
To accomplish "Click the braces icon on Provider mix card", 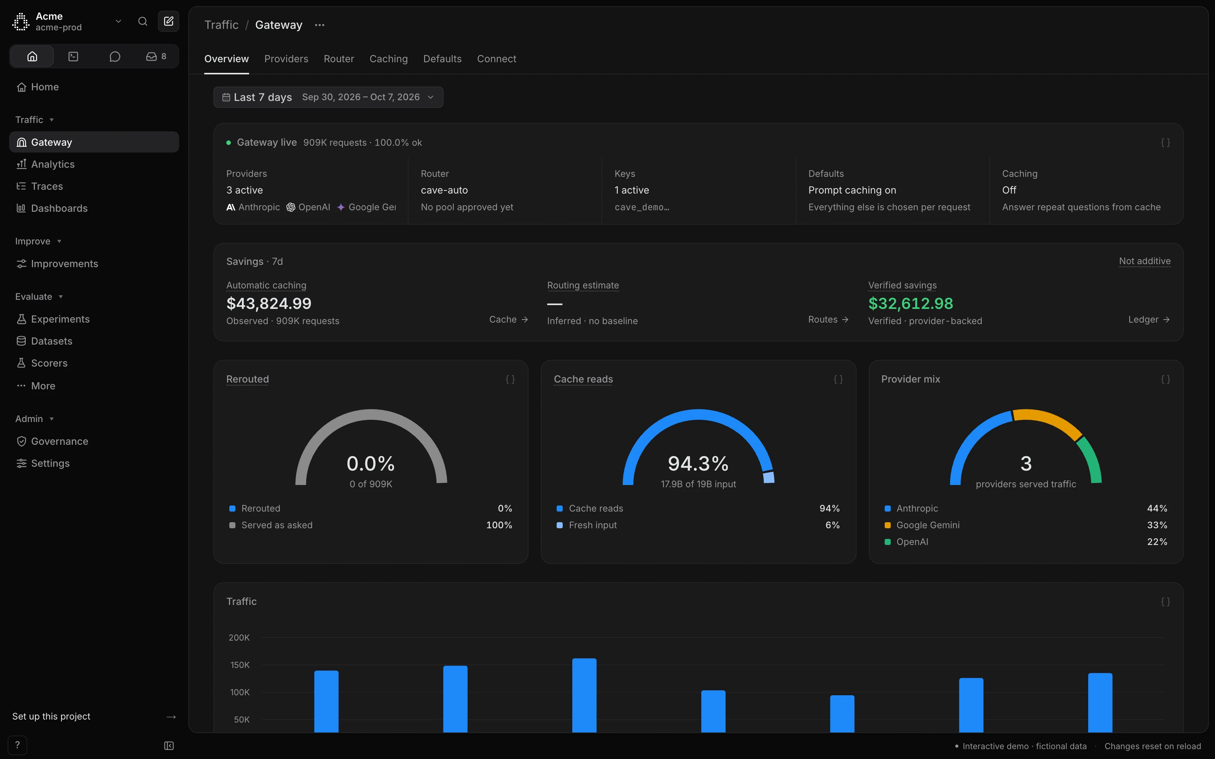I will (1165, 379).
